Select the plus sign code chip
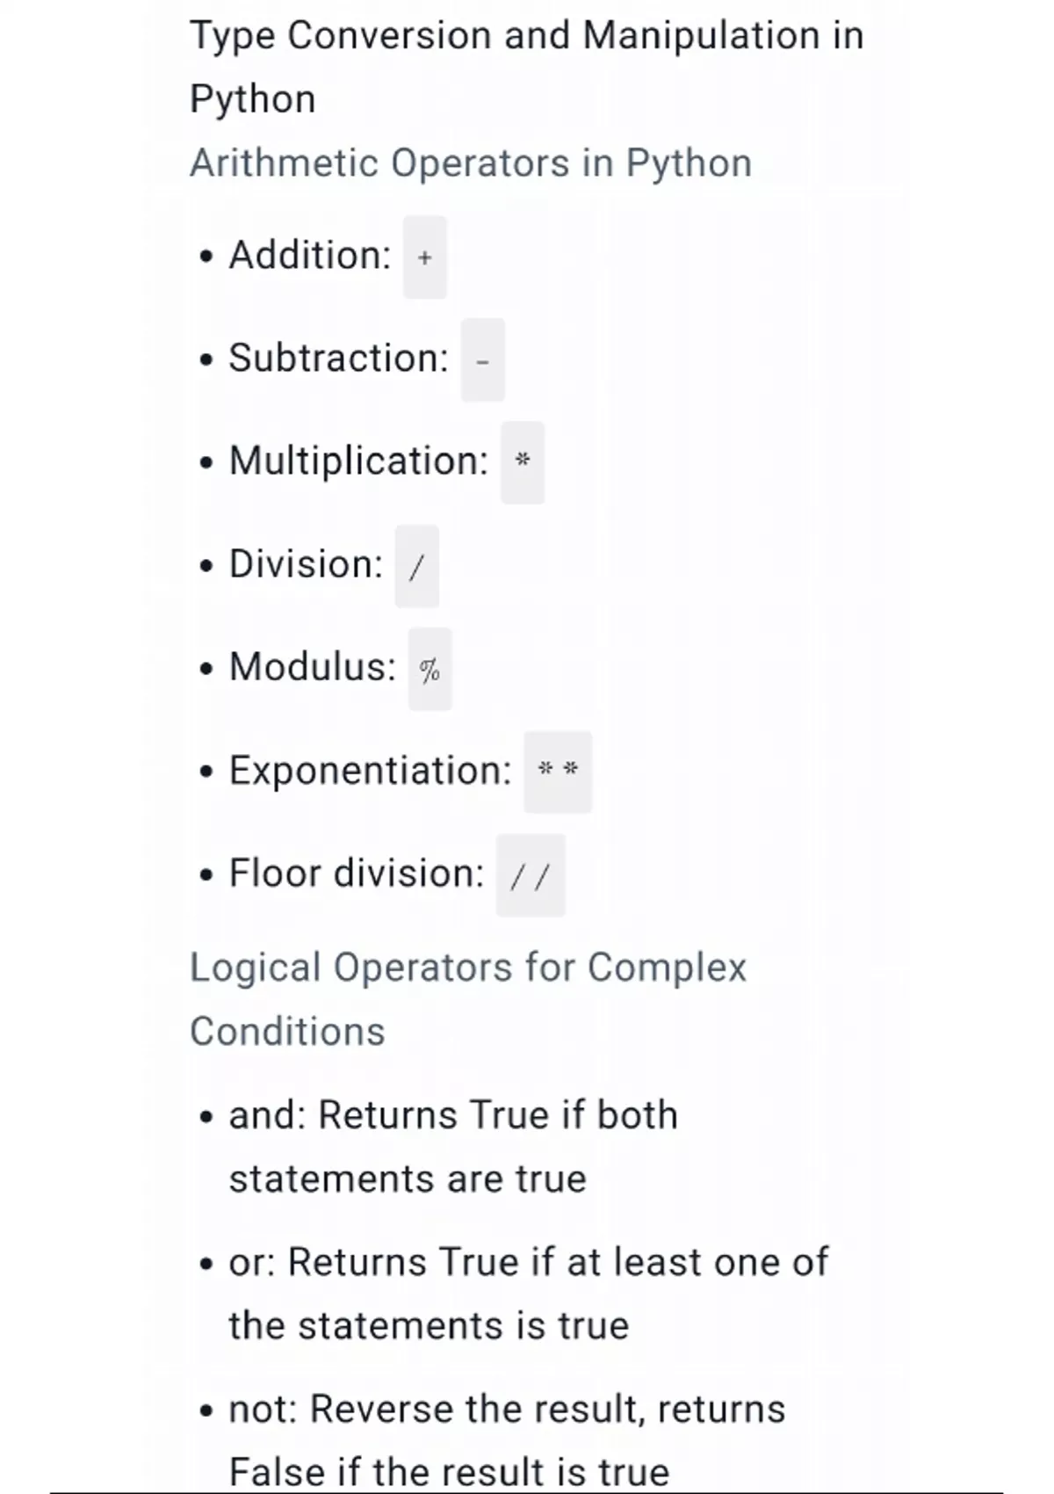This screenshot has height=1494, width=1054. click(x=425, y=257)
